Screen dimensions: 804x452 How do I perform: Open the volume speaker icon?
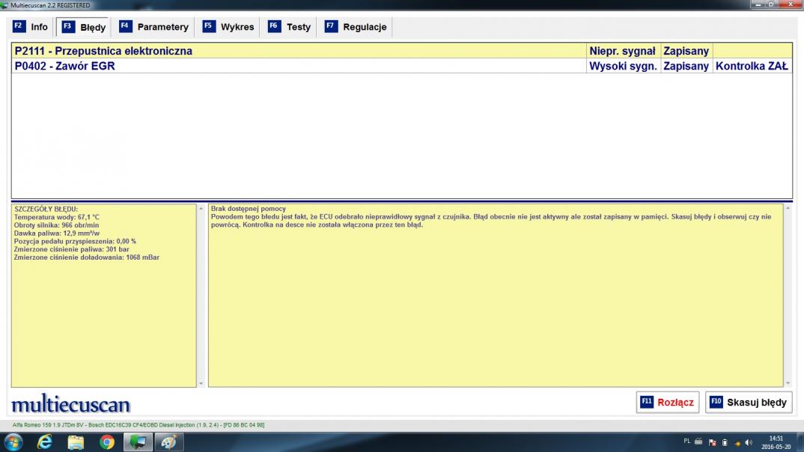point(749,442)
